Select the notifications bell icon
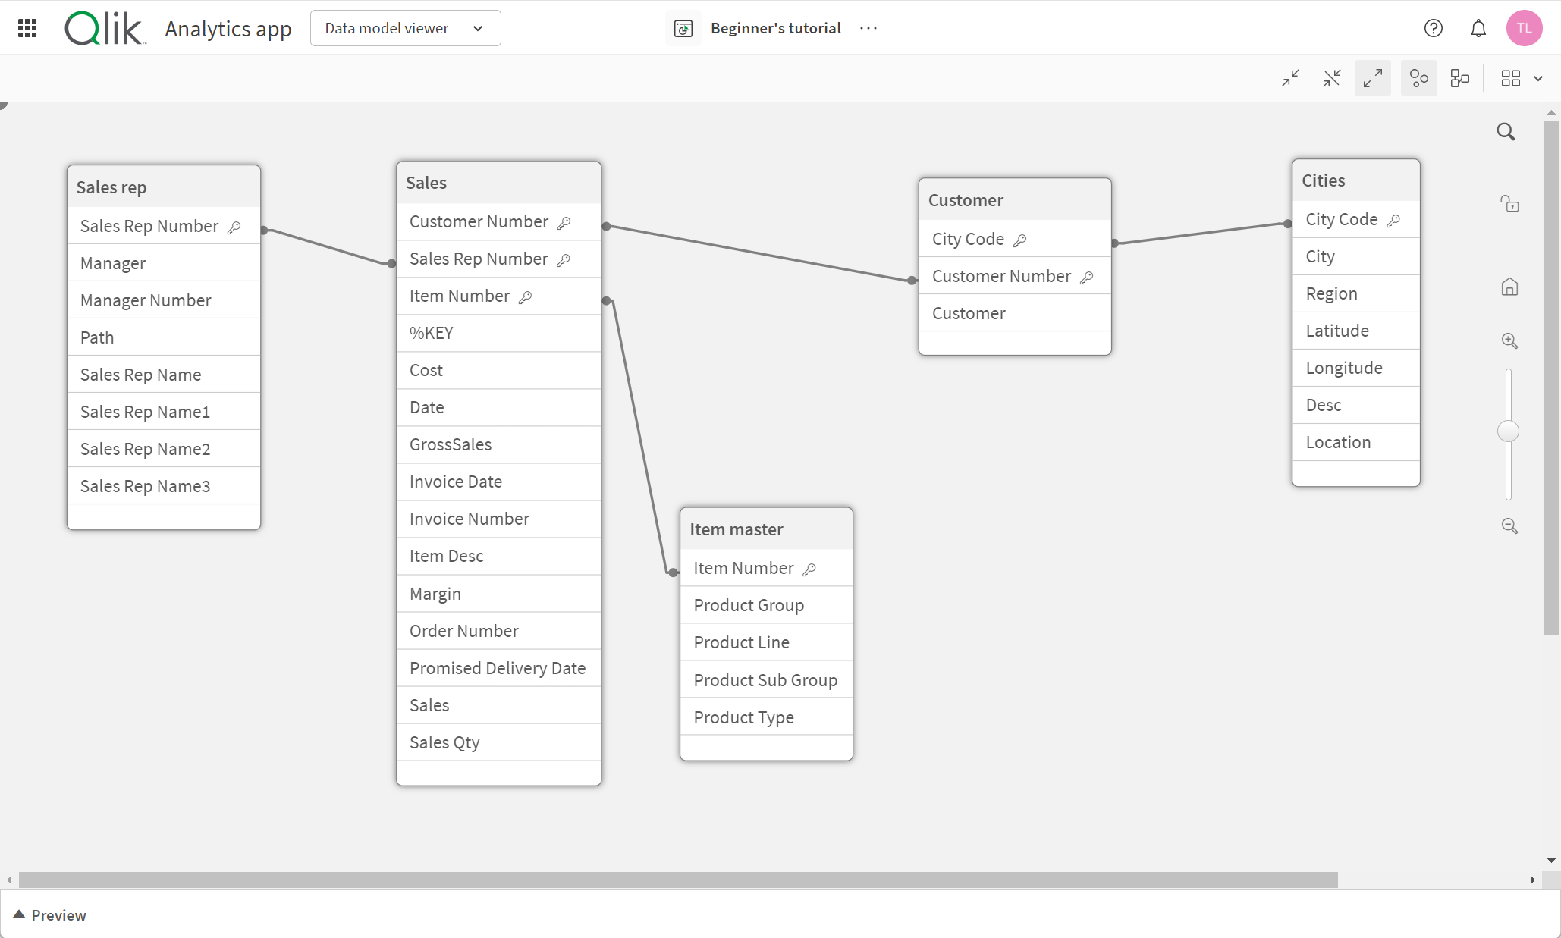1561x938 pixels. [1478, 28]
